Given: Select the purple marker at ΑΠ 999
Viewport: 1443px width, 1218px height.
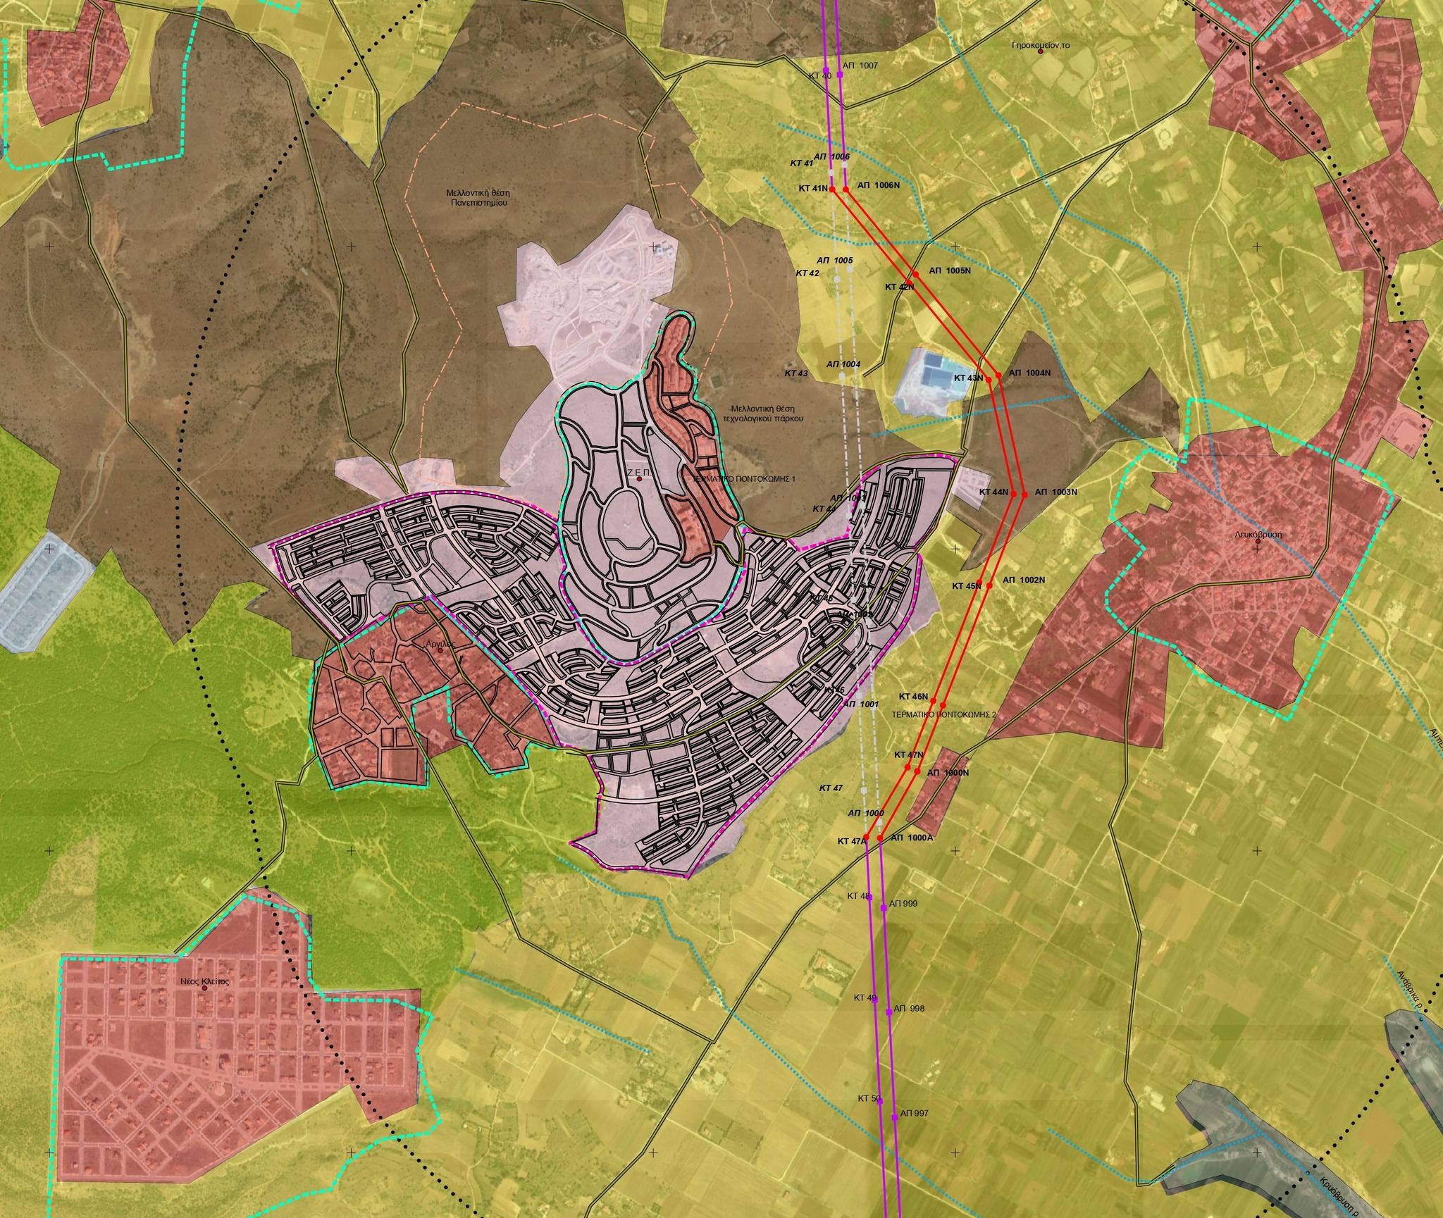Looking at the screenshot, I should click(x=884, y=908).
